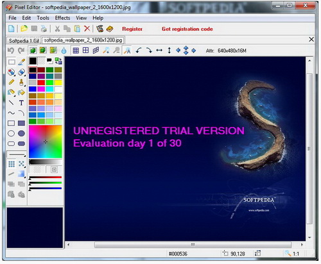Click the 1:1 zoom indicator

(x=296, y=254)
